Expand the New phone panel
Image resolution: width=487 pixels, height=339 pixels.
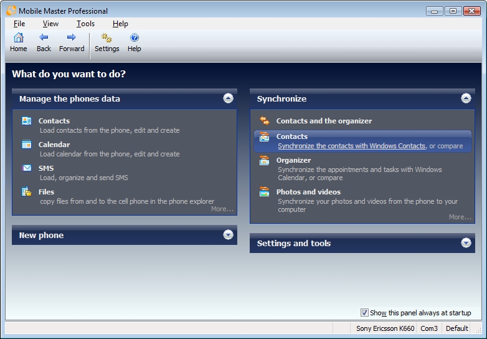[x=228, y=235]
